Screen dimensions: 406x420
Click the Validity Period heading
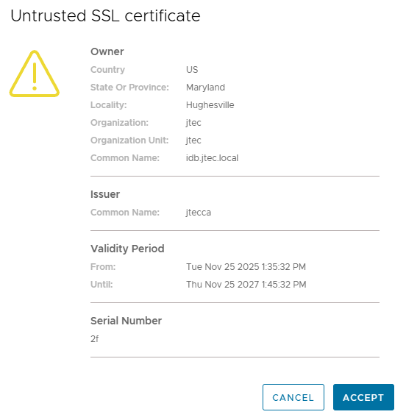pos(127,249)
